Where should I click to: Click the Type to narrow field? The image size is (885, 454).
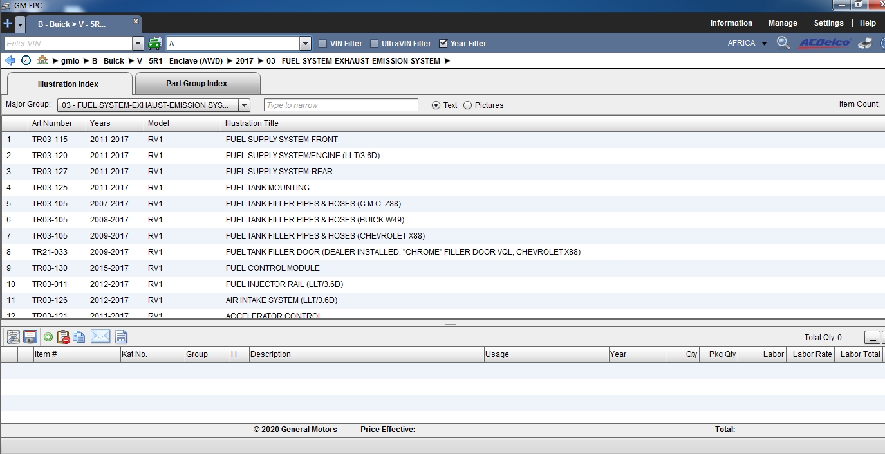point(341,105)
